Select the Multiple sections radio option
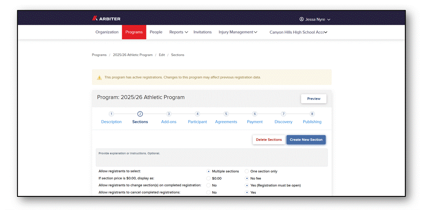Image resolution: width=425 pixels, height=210 pixels. click(209, 171)
